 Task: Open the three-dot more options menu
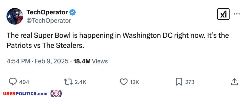point(237,14)
